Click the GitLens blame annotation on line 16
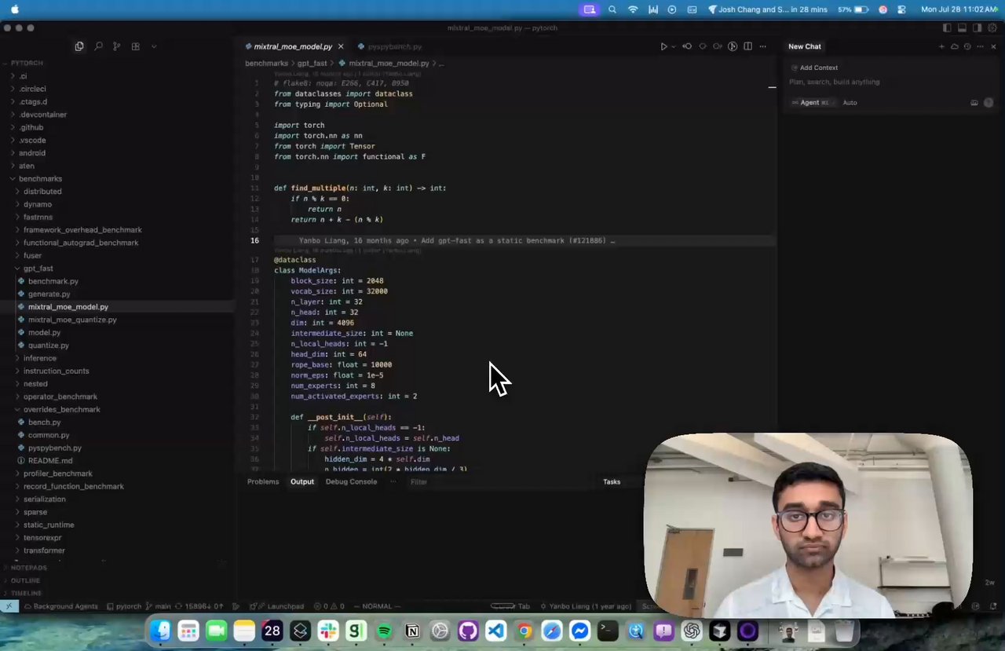The image size is (1005, 651). [457, 240]
